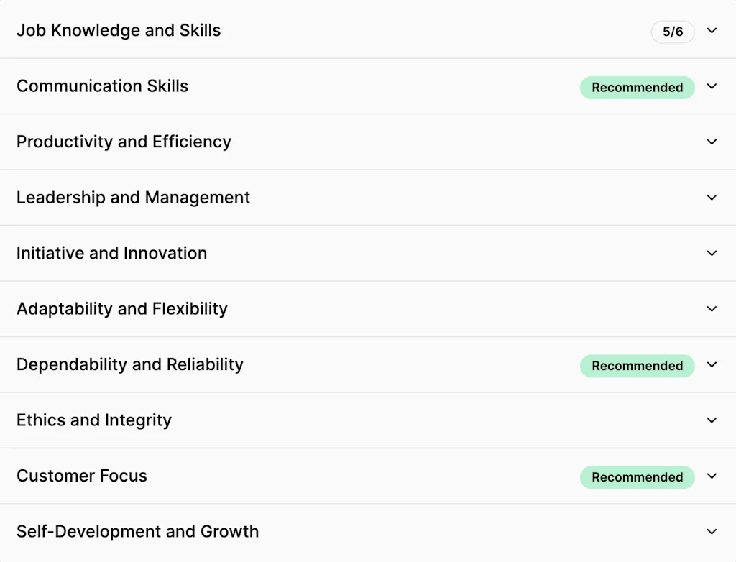Click the Leadership and Management title
Image resolution: width=736 pixels, height=562 pixels.
[x=133, y=198]
